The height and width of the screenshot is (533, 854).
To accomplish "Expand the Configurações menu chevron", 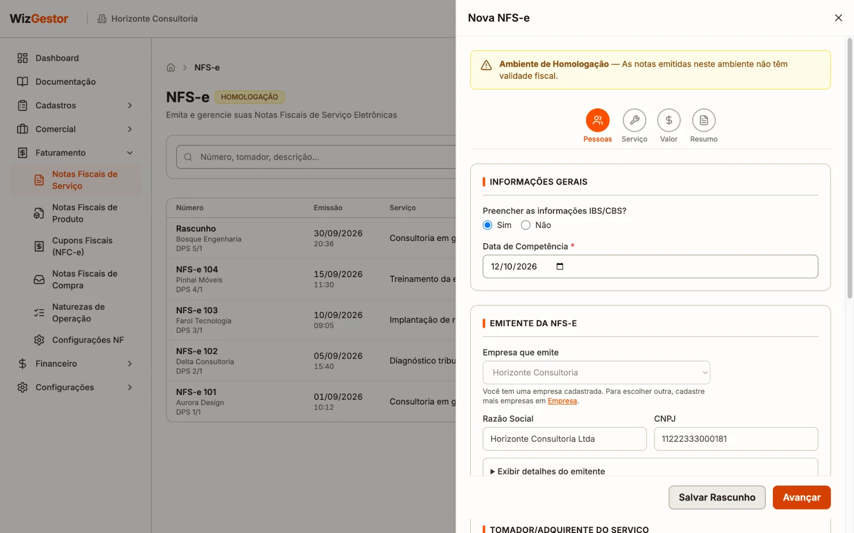I will coord(130,387).
